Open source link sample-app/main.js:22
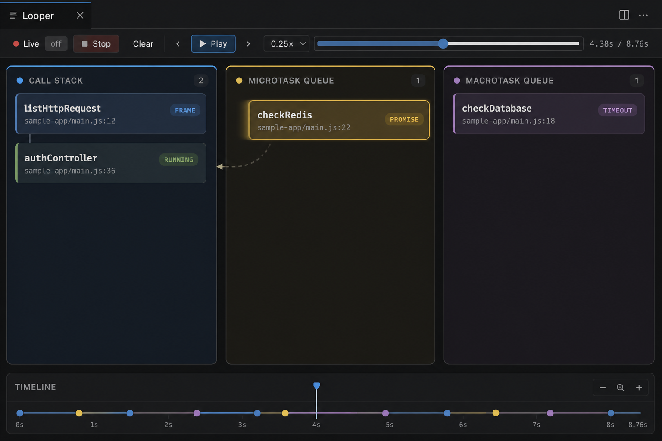This screenshot has width=662, height=441. 304,127
